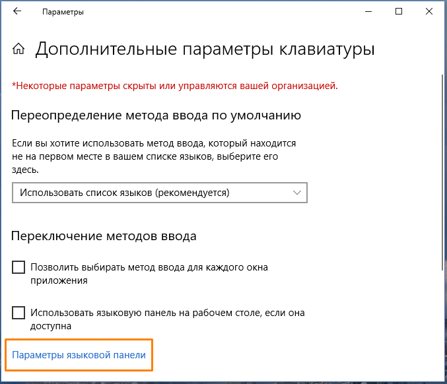Click the 'Дополнительные параметры клавиатуры' heading
The width and height of the screenshot is (447, 384).
coord(205,49)
